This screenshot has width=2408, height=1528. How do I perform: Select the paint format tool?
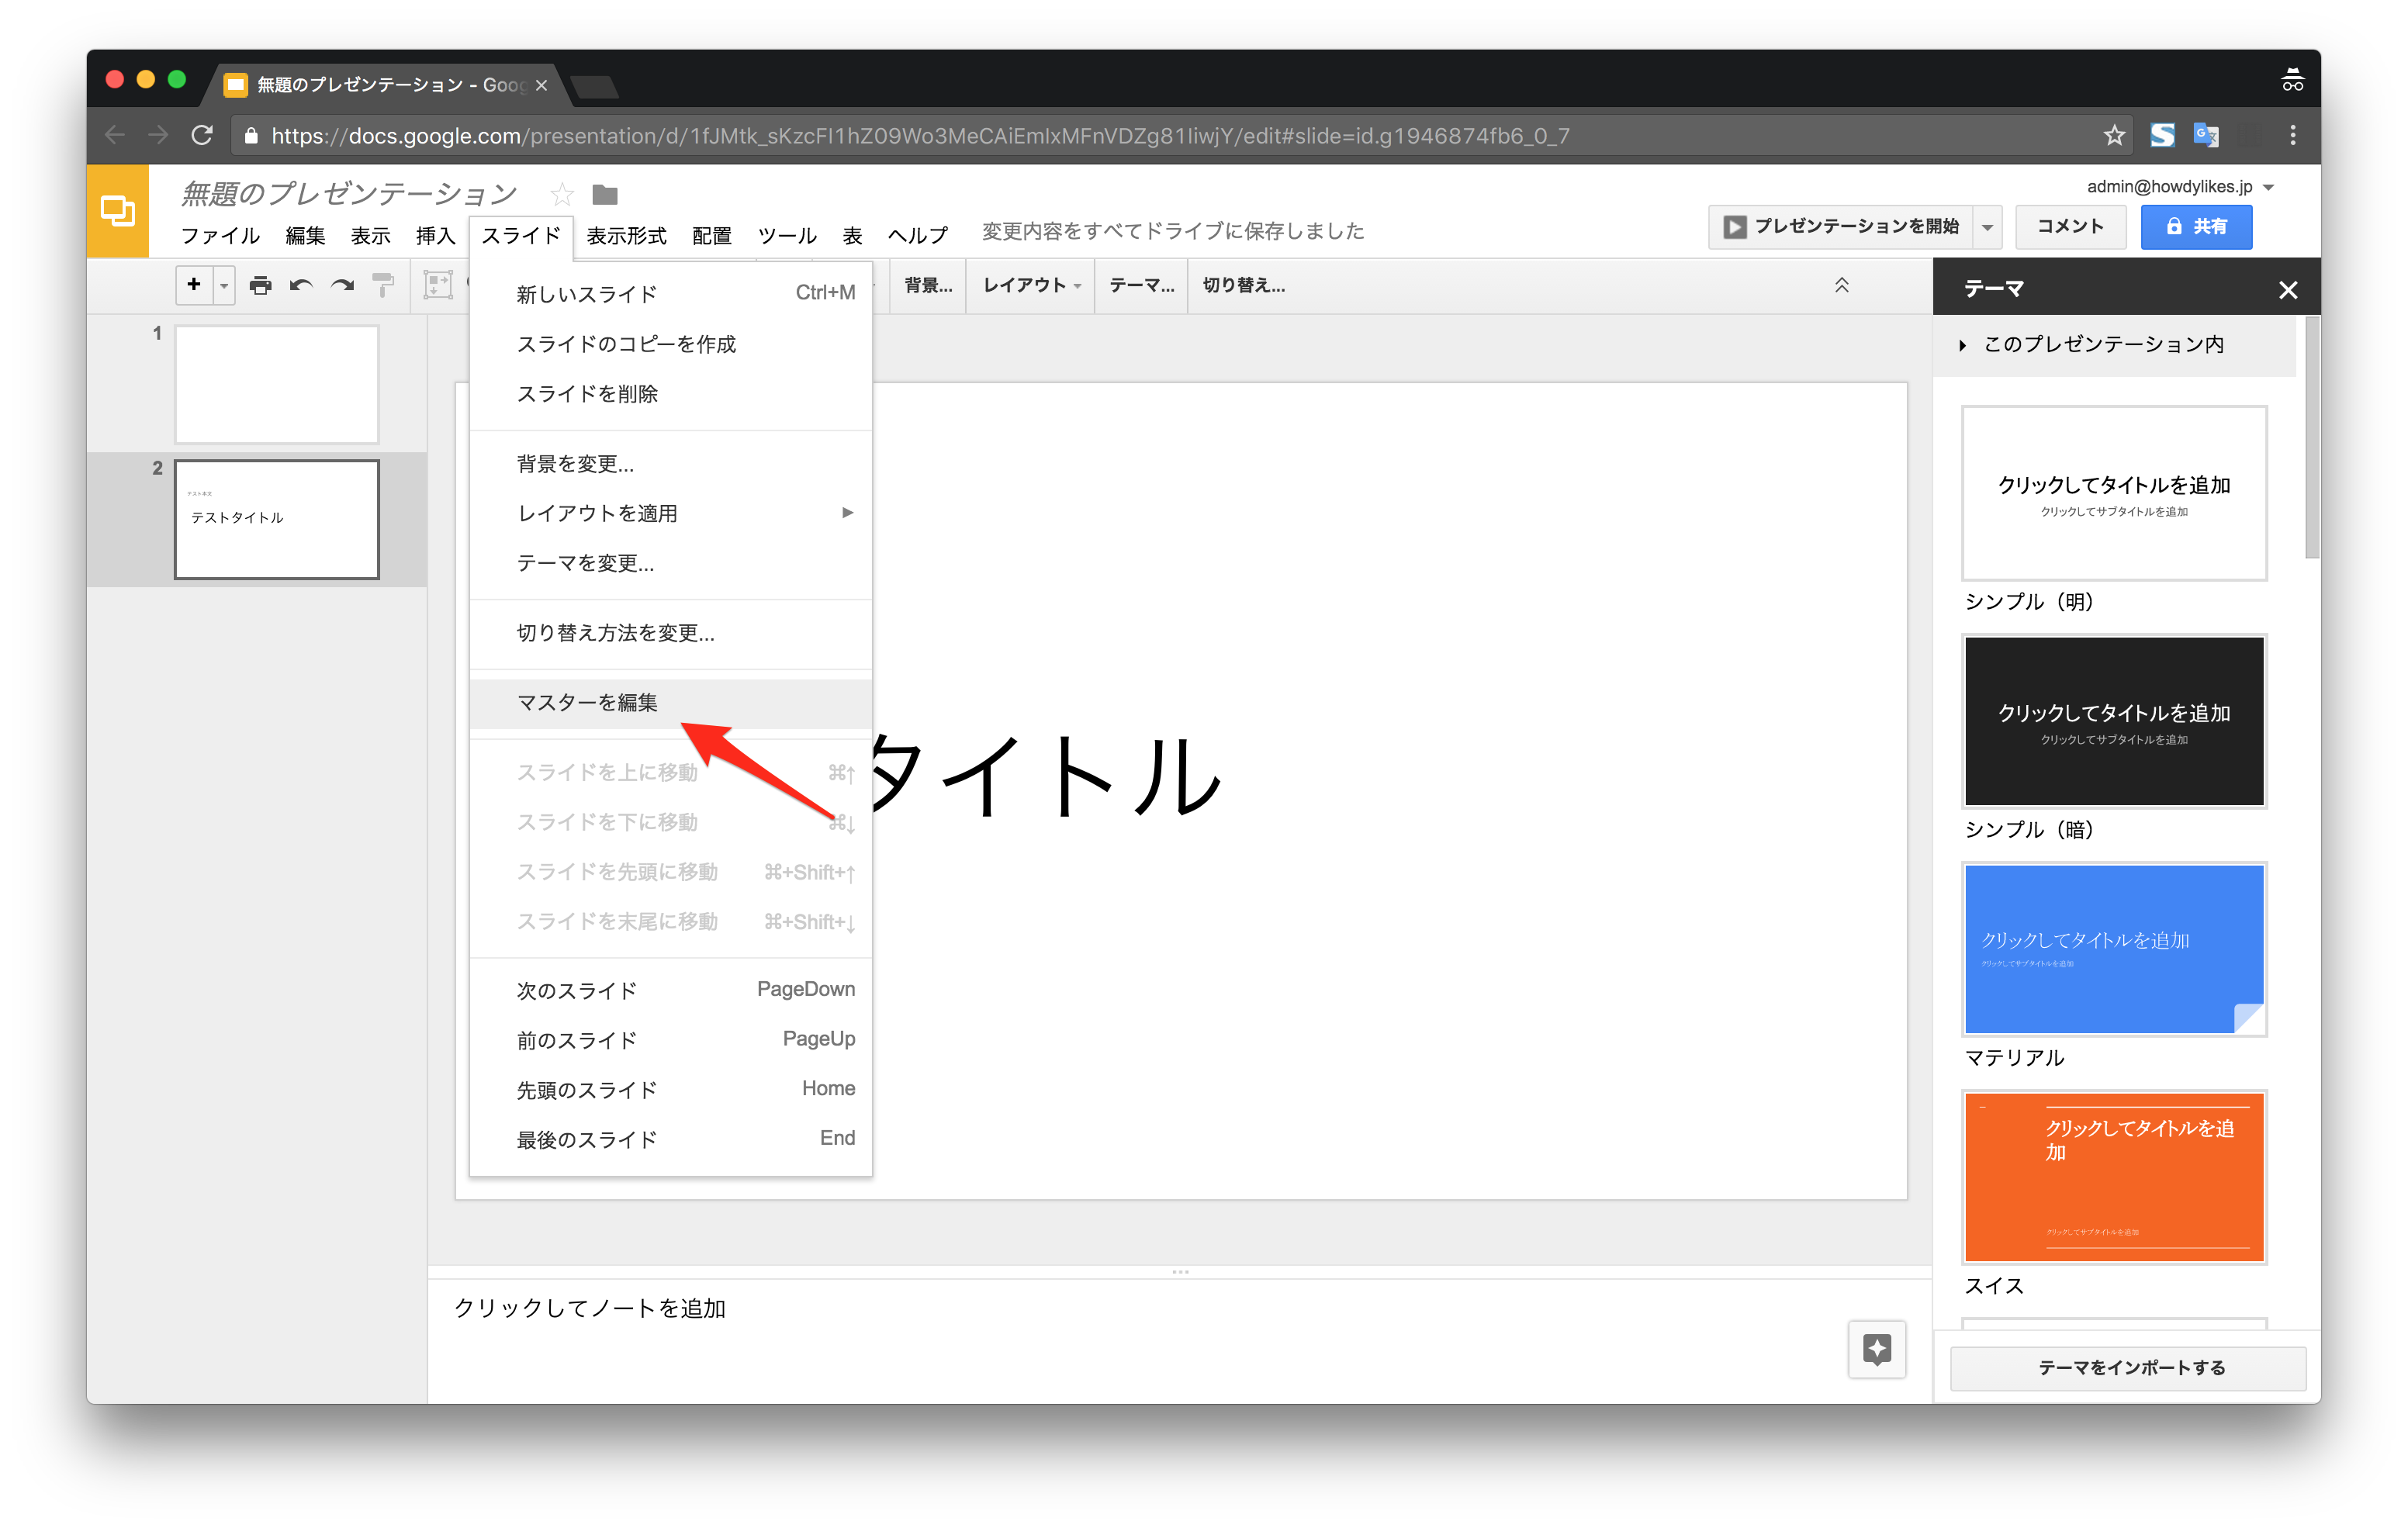(x=383, y=285)
